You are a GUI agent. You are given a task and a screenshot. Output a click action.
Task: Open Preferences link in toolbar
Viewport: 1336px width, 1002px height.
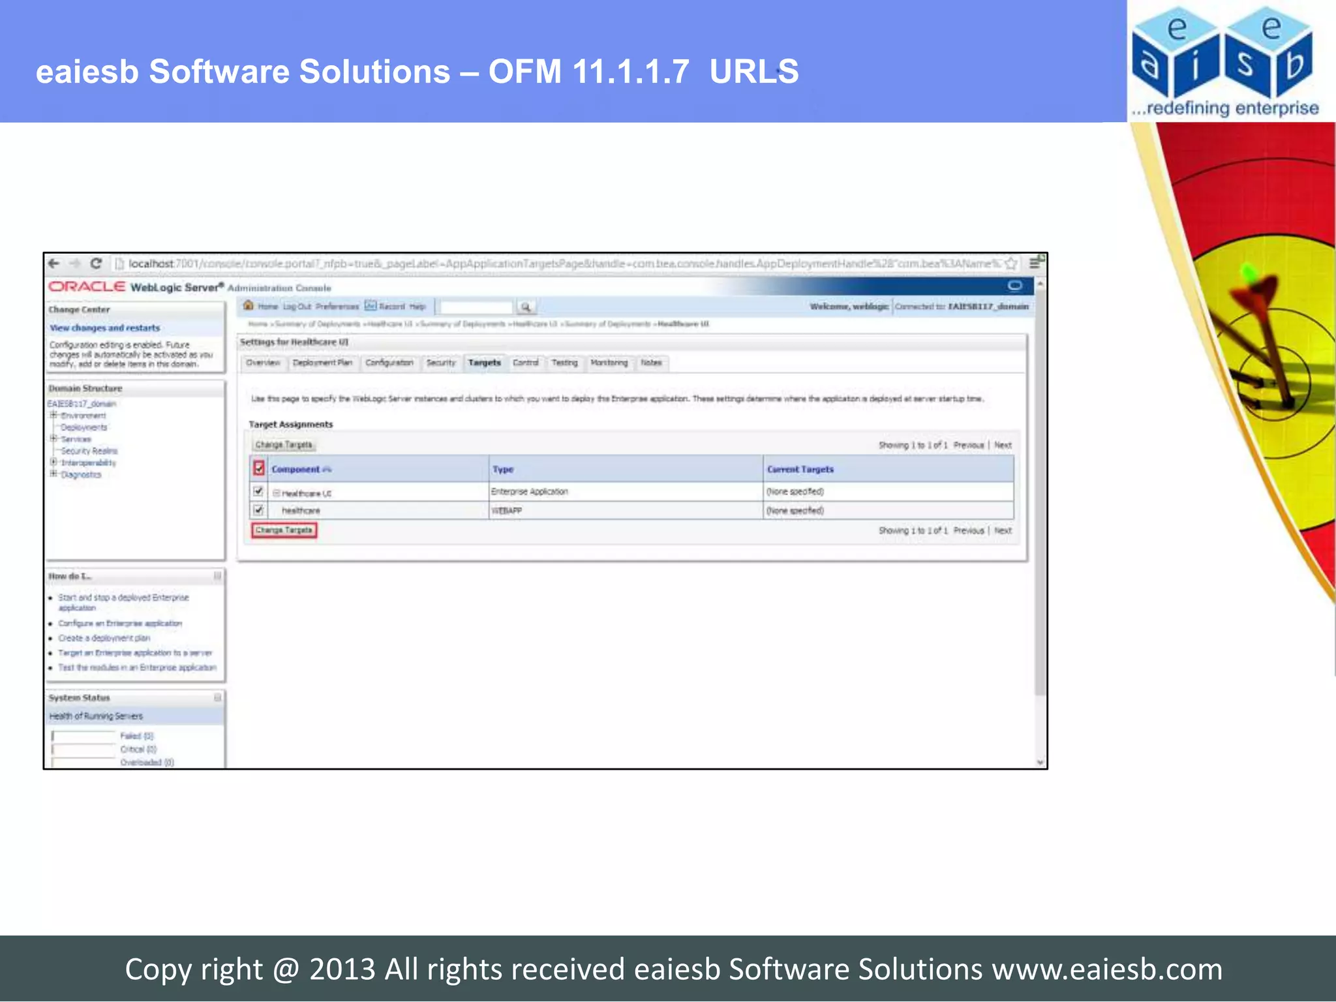[337, 307]
